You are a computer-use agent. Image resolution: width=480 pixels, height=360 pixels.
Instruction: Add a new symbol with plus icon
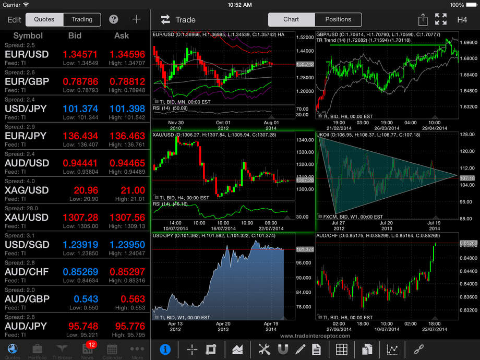[x=136, y=19]
